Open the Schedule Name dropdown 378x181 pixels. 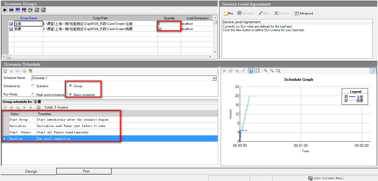214,78
